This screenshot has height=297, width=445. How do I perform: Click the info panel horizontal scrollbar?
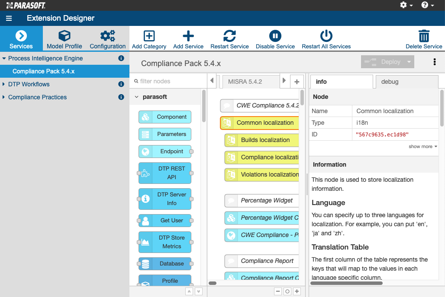[346, 283]
